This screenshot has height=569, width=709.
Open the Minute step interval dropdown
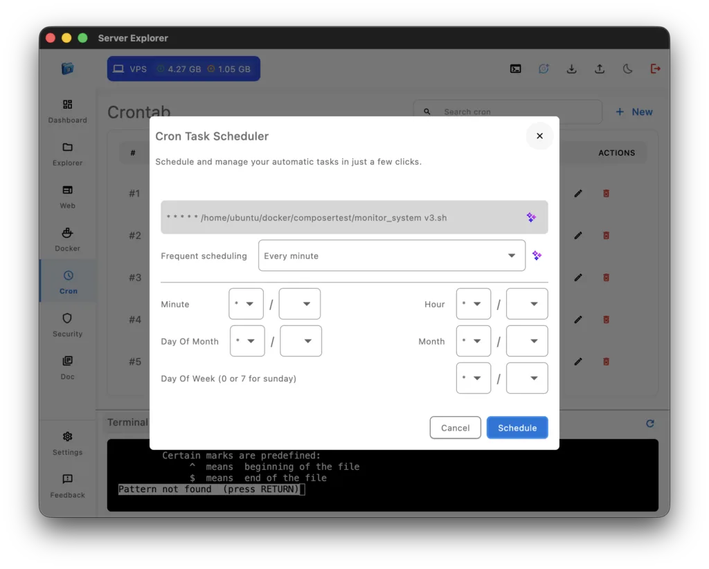299,304
